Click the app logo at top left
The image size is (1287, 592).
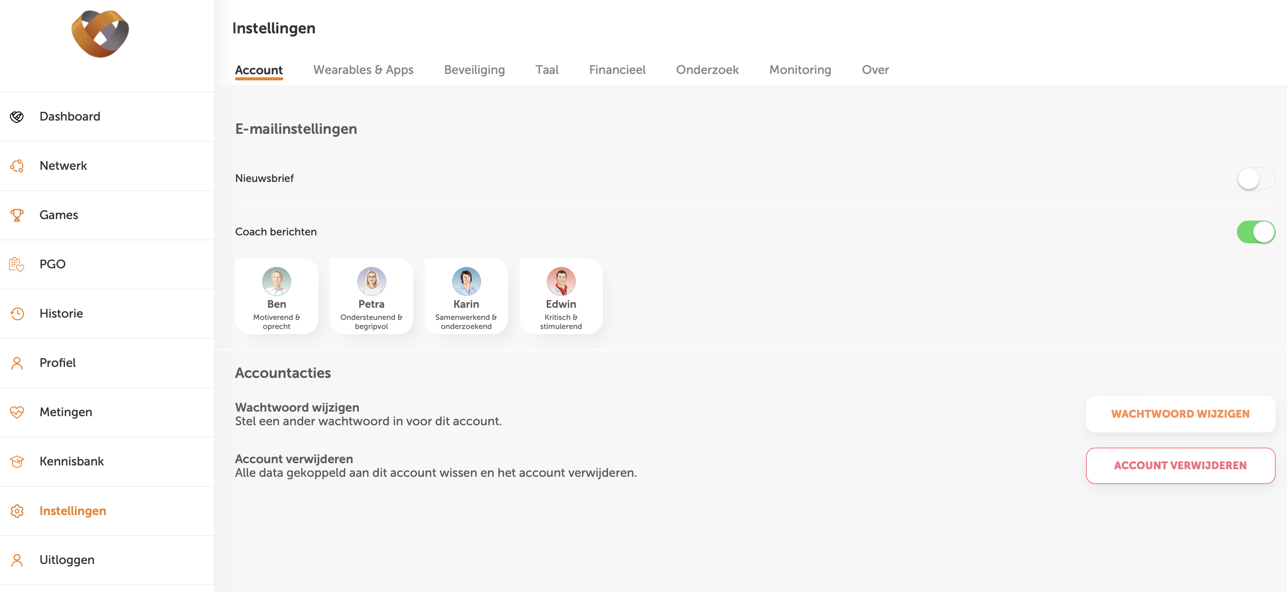tap(100, 34)
